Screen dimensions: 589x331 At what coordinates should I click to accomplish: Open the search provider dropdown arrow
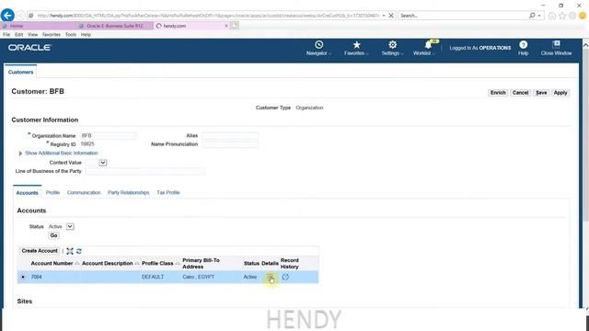click(x=539, y=16)
